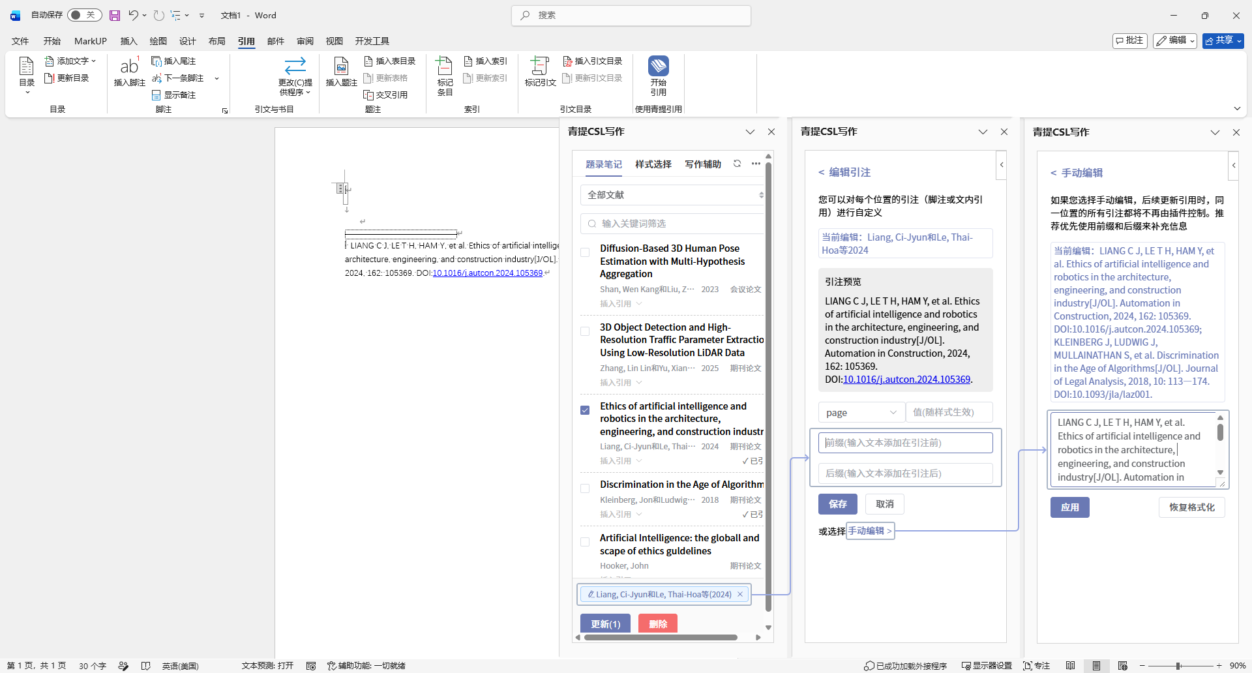This screenshot has height=673, width=1252.
Task: Click 插入脚注 insert footnote icon
Action: click(x=129, y=72)
